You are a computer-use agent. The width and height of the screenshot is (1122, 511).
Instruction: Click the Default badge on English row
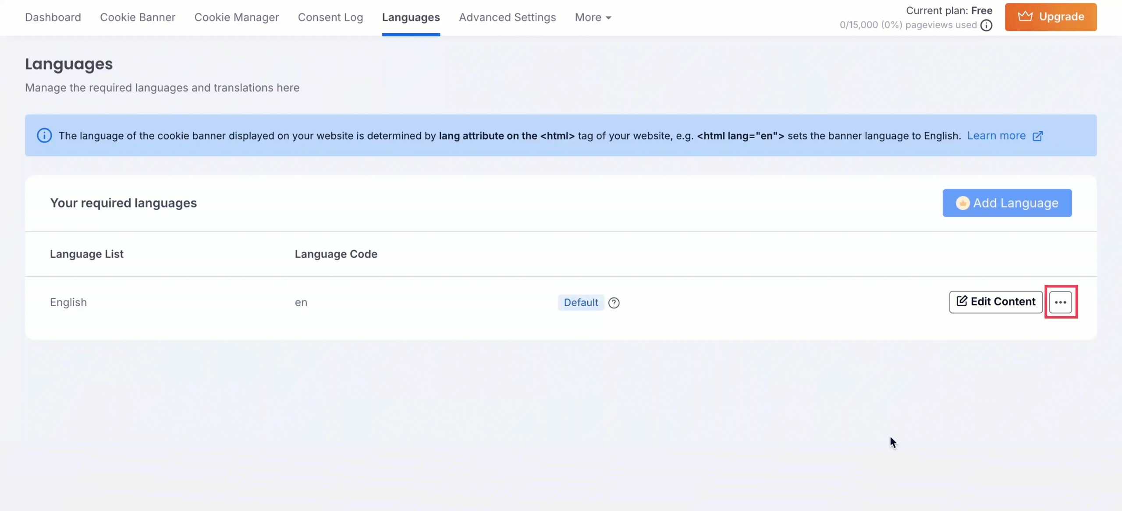(x=581, y=303)
